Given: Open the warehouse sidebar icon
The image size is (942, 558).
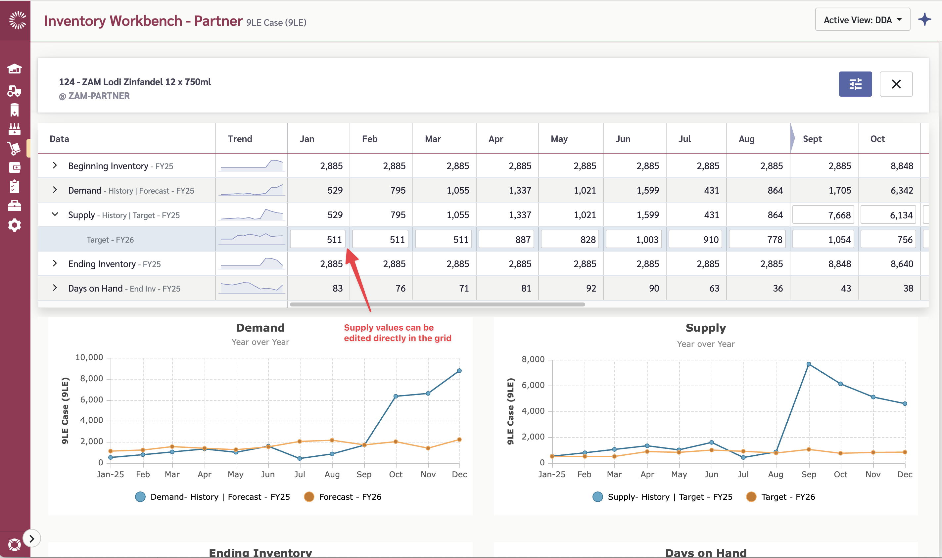Looking at the screenshot, I should click(x=15, y=69).
